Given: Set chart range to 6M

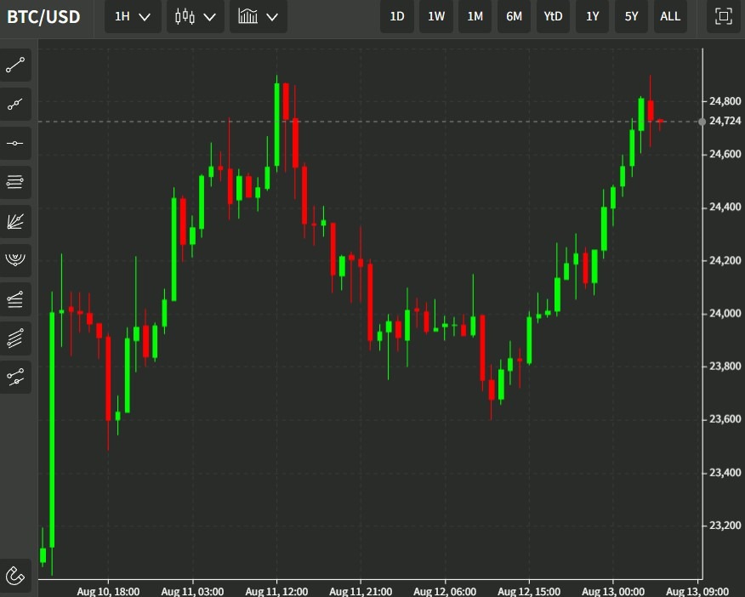Looking at the screenshot, I should tap(514, 17).
